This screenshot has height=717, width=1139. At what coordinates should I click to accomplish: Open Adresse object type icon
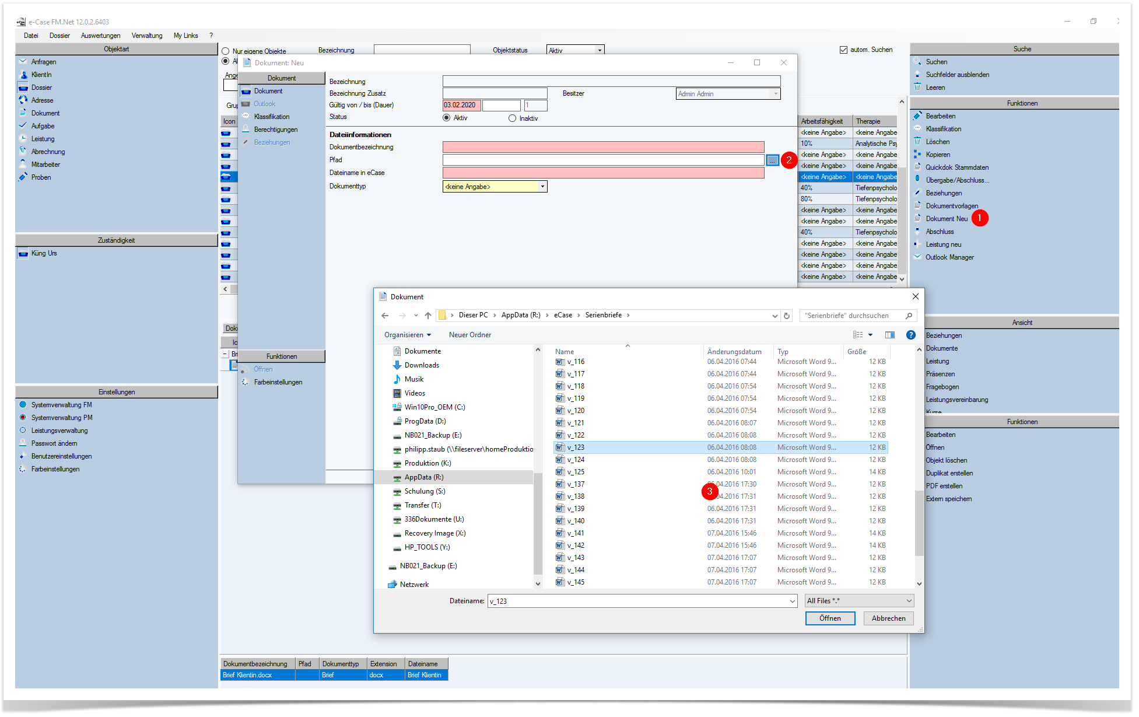(23, 100)
